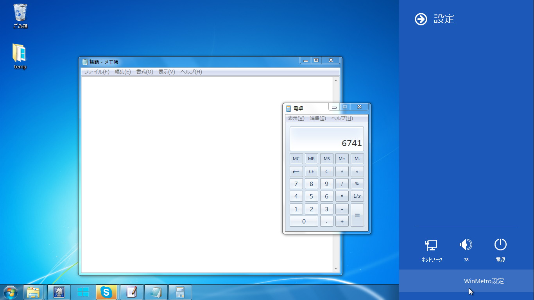
Task: Click M+ memory add in Calculator
Action: [x=342, y=159]
